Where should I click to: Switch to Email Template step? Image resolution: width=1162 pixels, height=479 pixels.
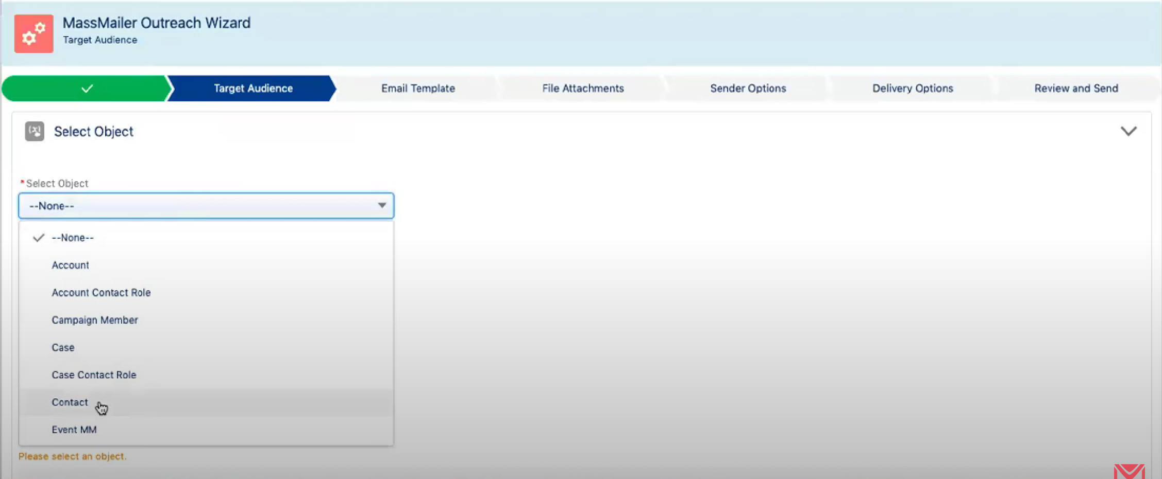click(418, 88)
